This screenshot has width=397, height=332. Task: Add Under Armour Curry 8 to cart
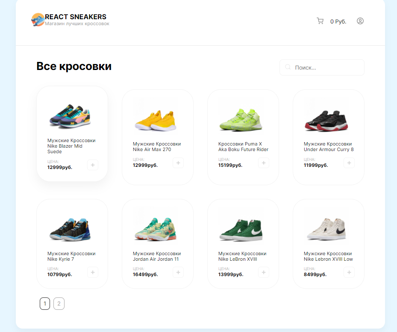[349, 163]
